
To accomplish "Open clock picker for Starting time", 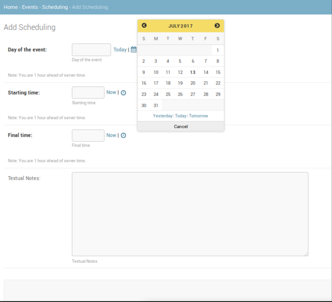I will coord(123,93).
